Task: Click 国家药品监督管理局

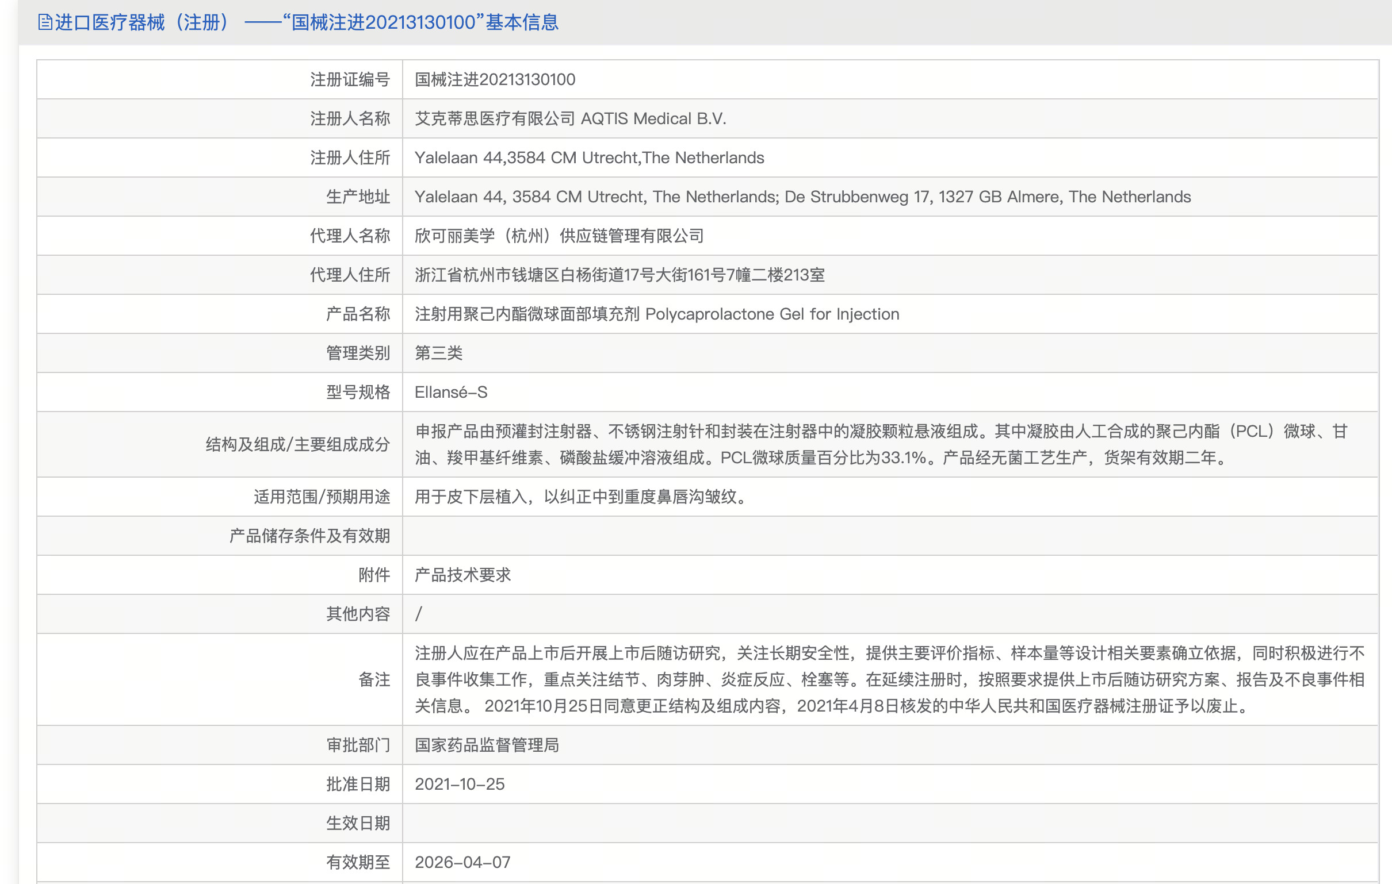Action: (x=487, y=745)
